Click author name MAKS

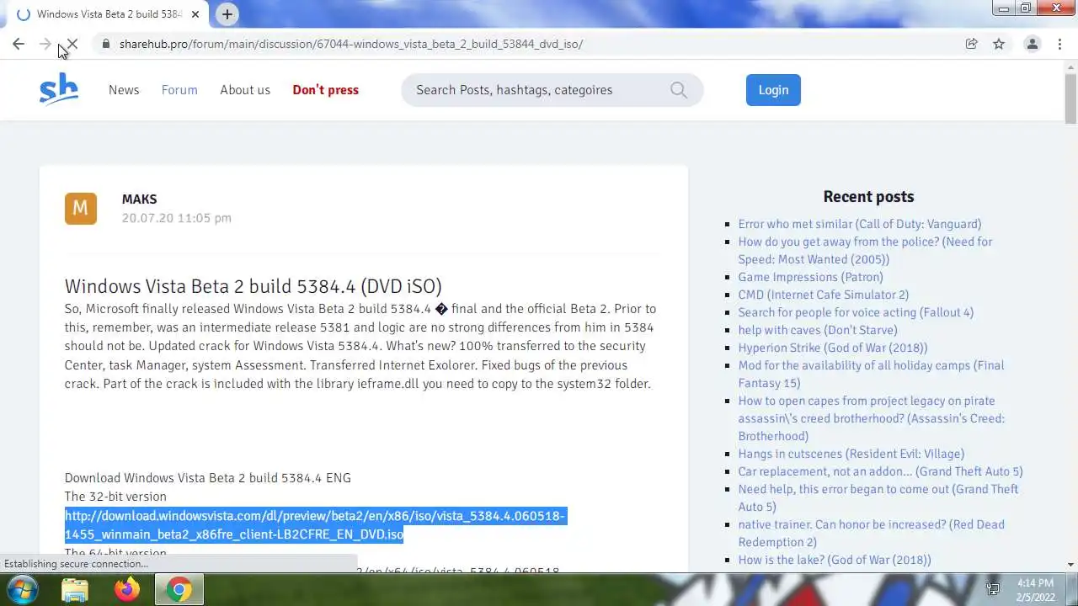coord(139,199)
